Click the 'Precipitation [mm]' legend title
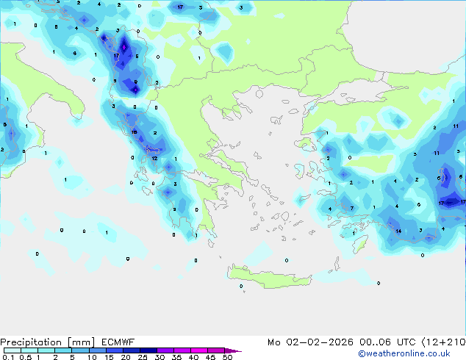The height and width of the screenshot is (360, 466). pyautogui.click(x=48, y=342)
